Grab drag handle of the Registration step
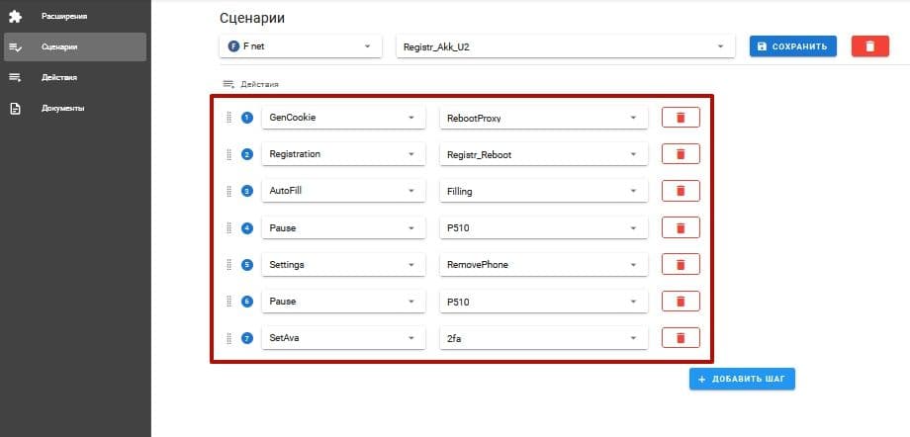 229,154
